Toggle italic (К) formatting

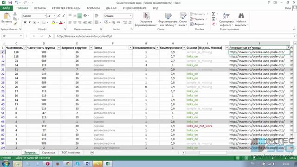point(30,23)
